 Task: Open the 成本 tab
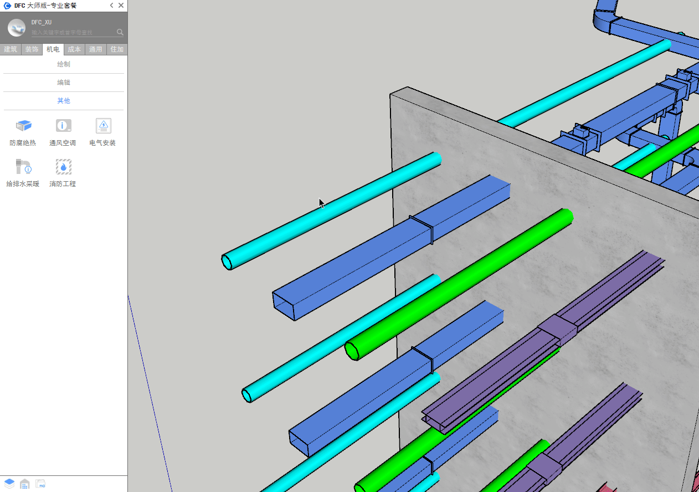tap(74, 49)
